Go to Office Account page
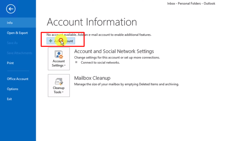 click(x=18, y=79)
